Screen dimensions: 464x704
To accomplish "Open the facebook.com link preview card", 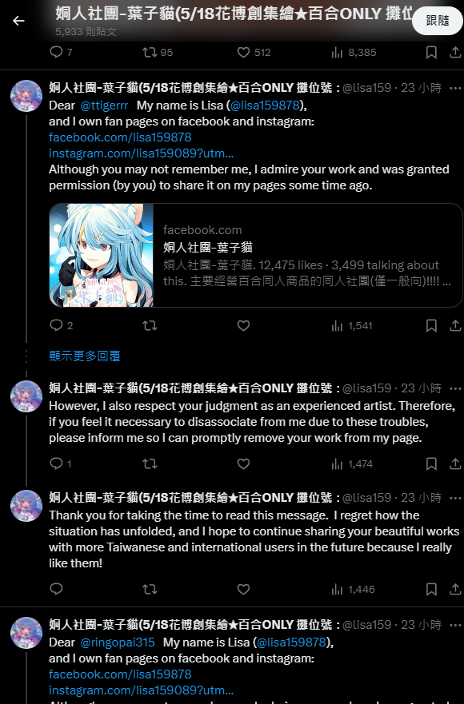I will (x=256, y=255).
